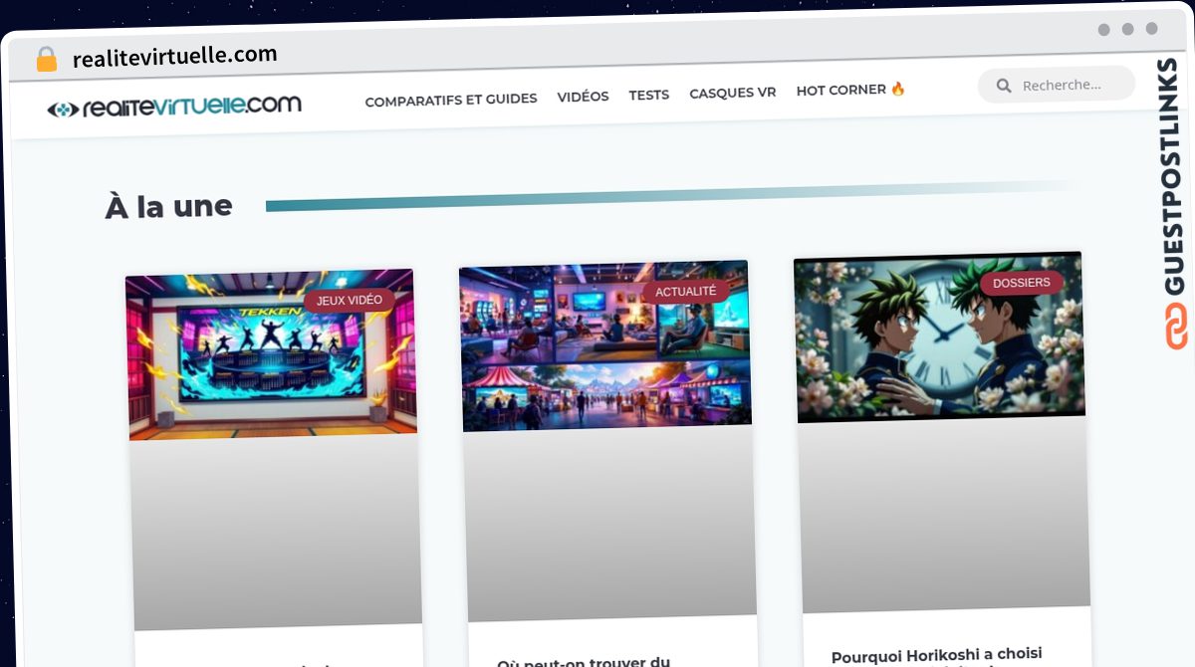Click the Jeux Vidéo category badge
1195x667 pixels.
[x=349, y=300]
